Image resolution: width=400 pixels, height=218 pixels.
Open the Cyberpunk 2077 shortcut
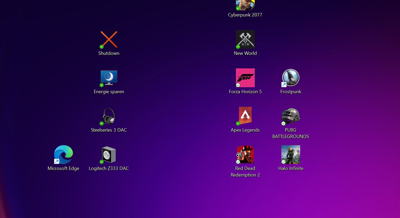[x=245, y=5]
